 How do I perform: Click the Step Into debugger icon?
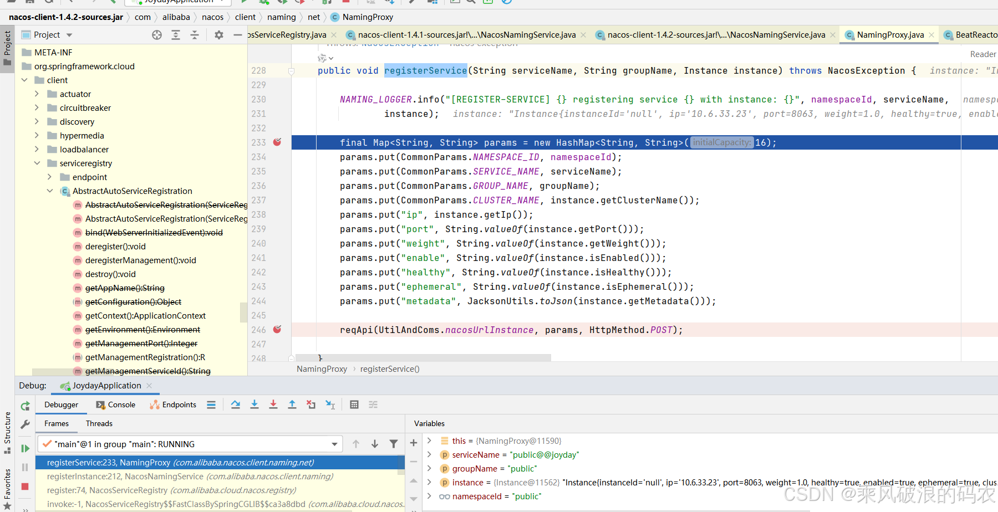click(x=254, y=405)
